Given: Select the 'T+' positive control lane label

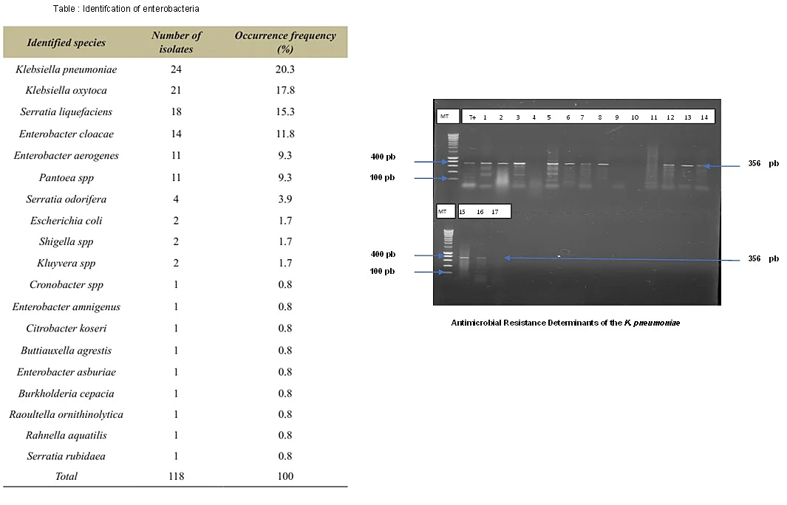Looking at the screenshot, I should (x=472, y=117).
